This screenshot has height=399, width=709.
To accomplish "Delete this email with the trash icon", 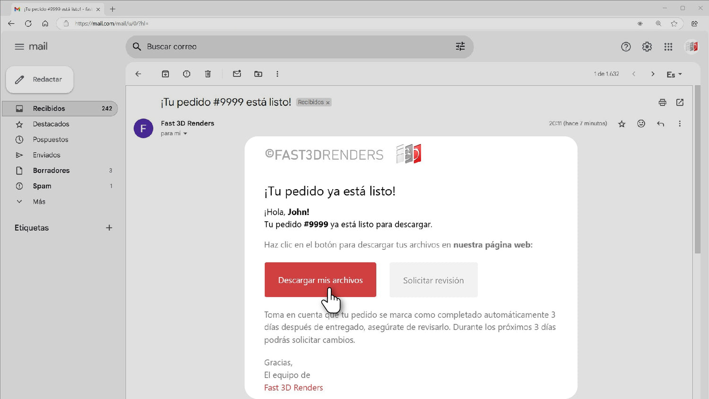I will point(208,74).
